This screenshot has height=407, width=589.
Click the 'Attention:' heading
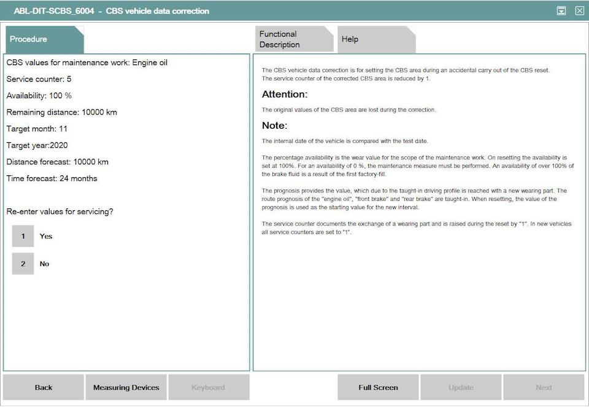tap(285, 94)
